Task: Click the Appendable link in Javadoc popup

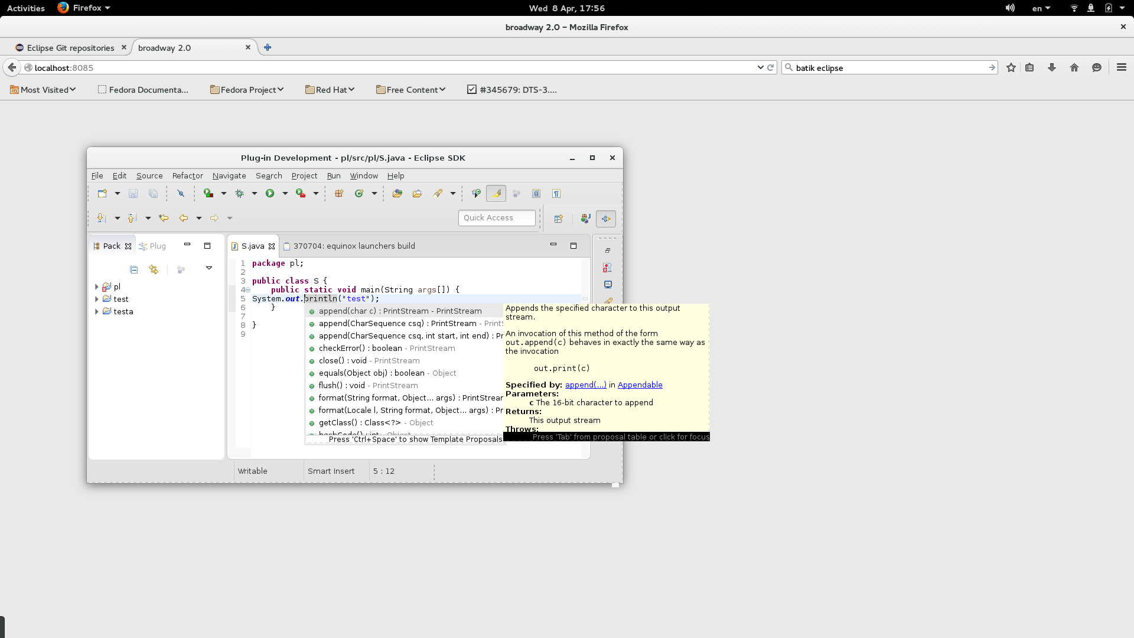Action: pos(640,385)
